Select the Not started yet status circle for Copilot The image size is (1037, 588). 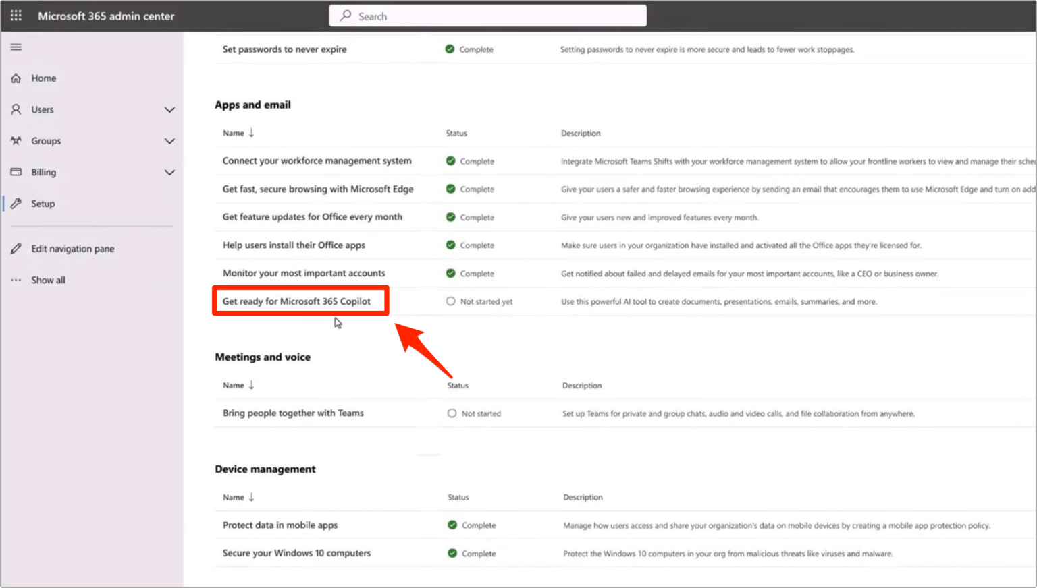450,301
